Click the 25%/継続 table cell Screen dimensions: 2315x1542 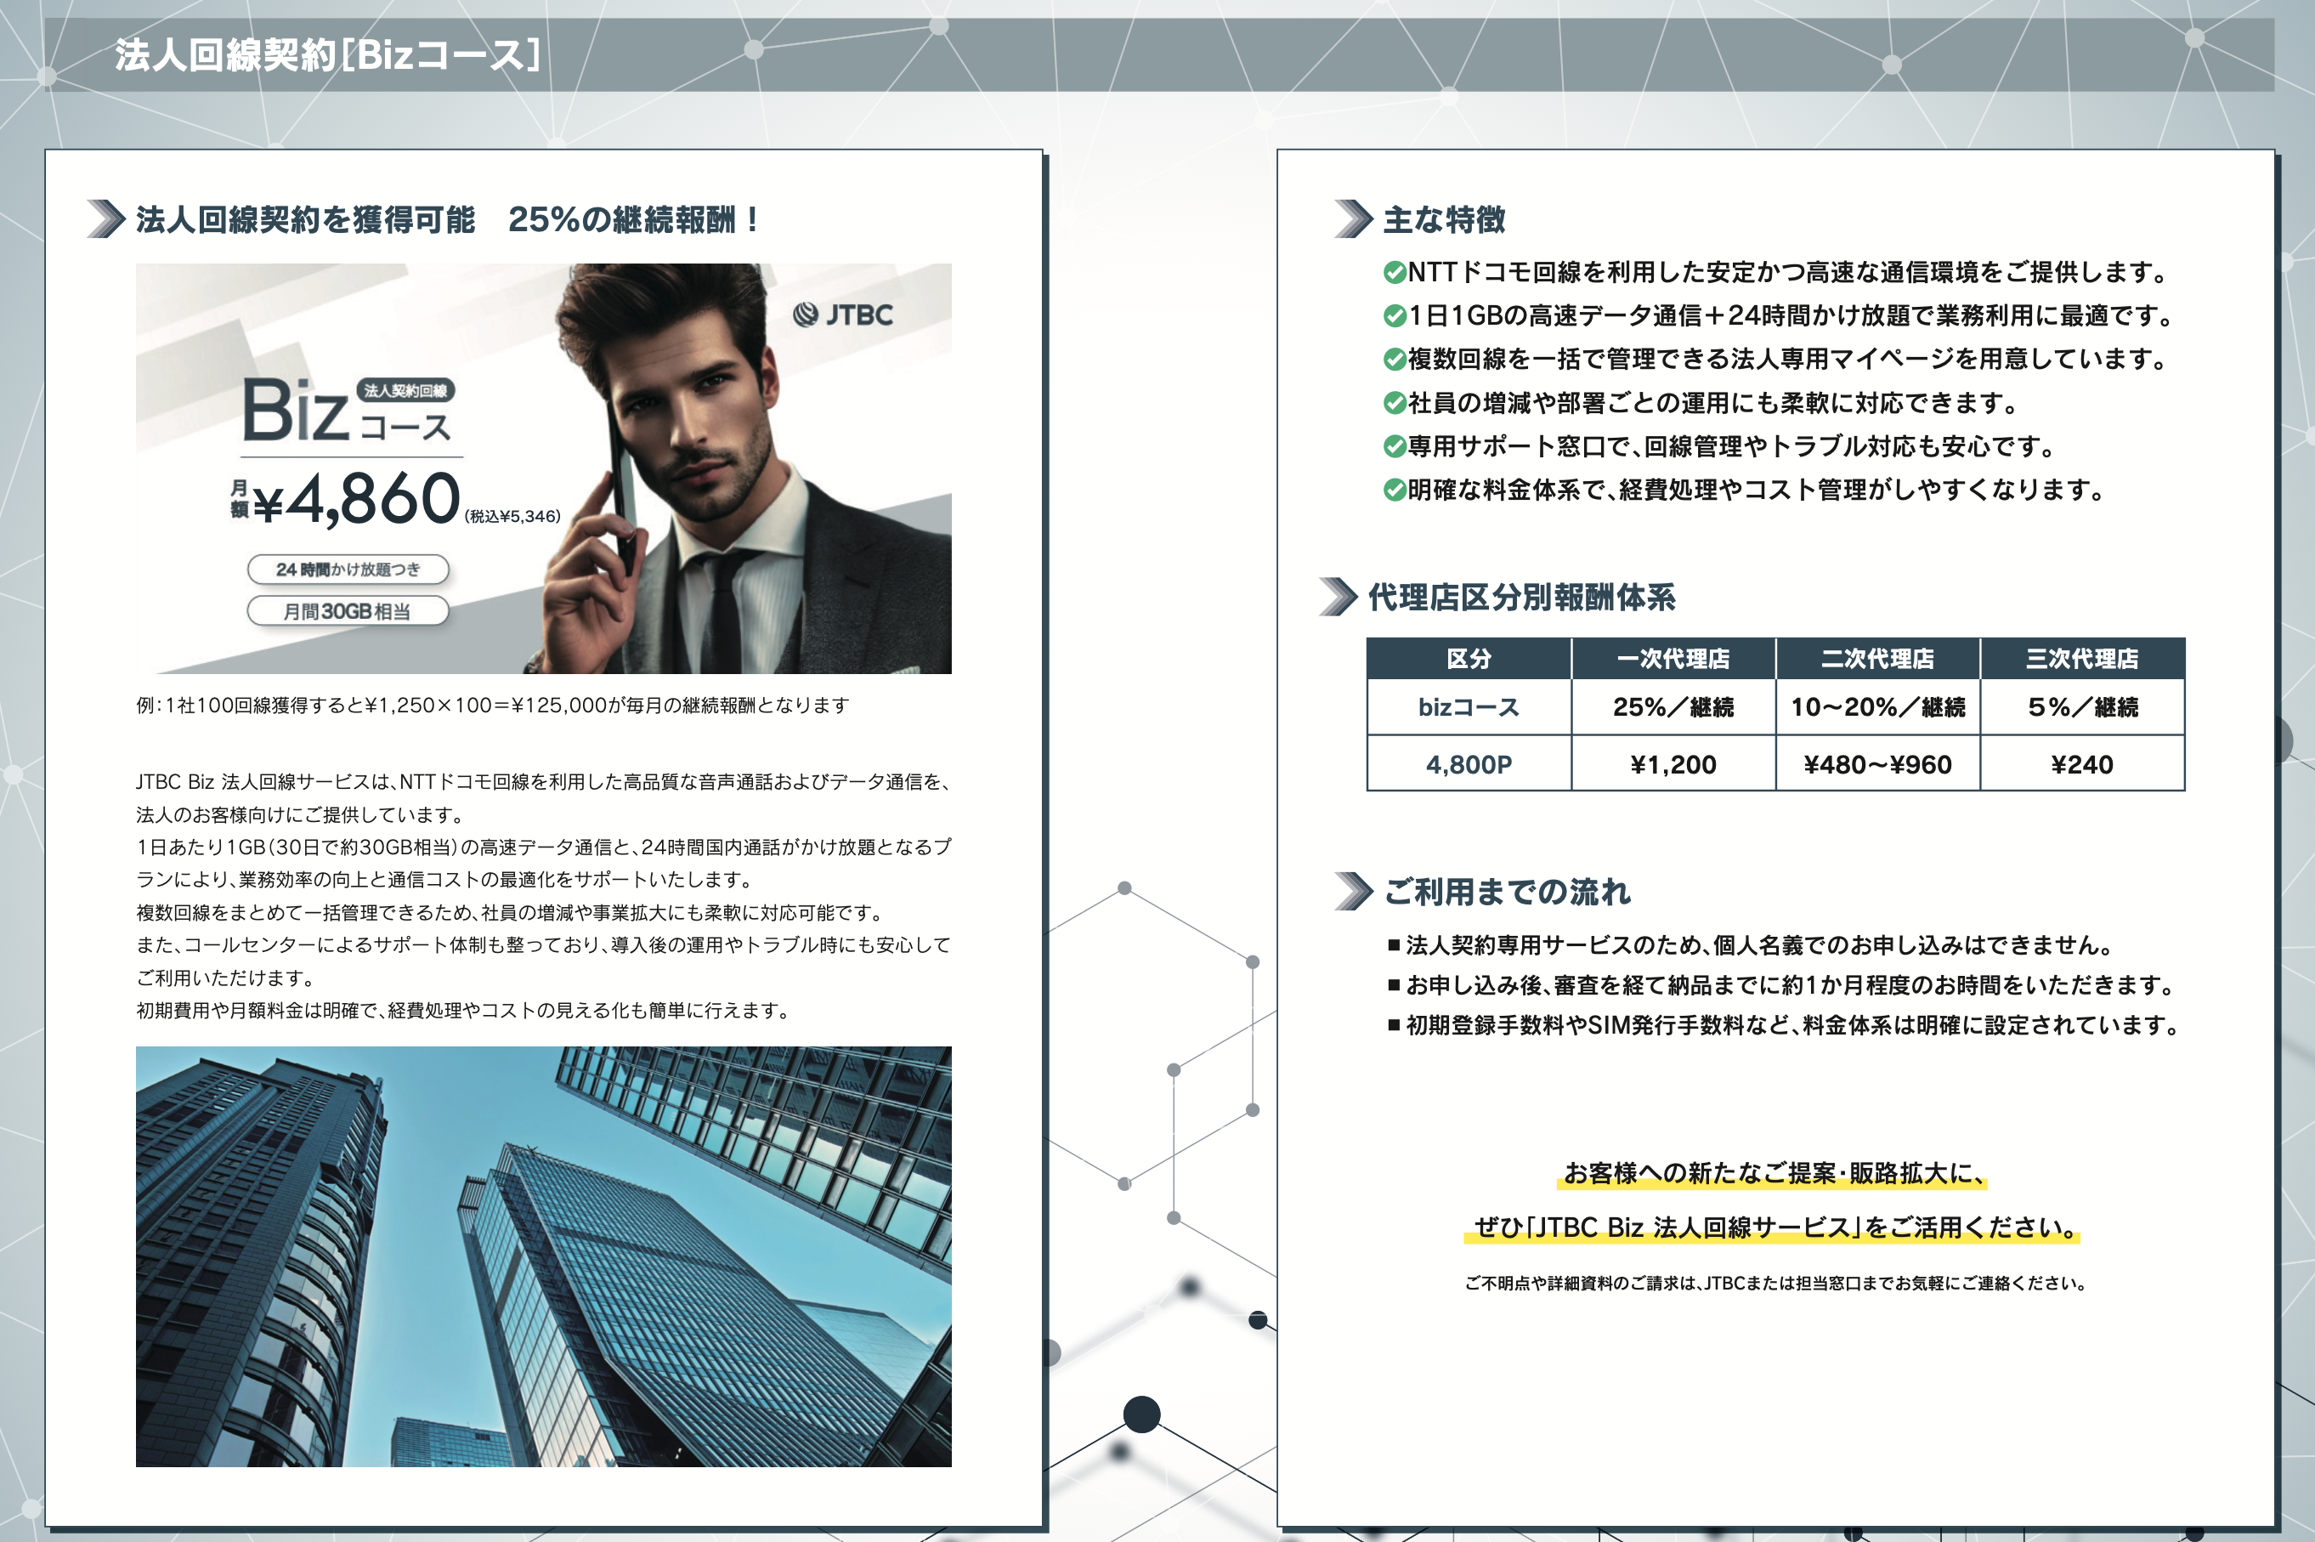click(1673, 707)
